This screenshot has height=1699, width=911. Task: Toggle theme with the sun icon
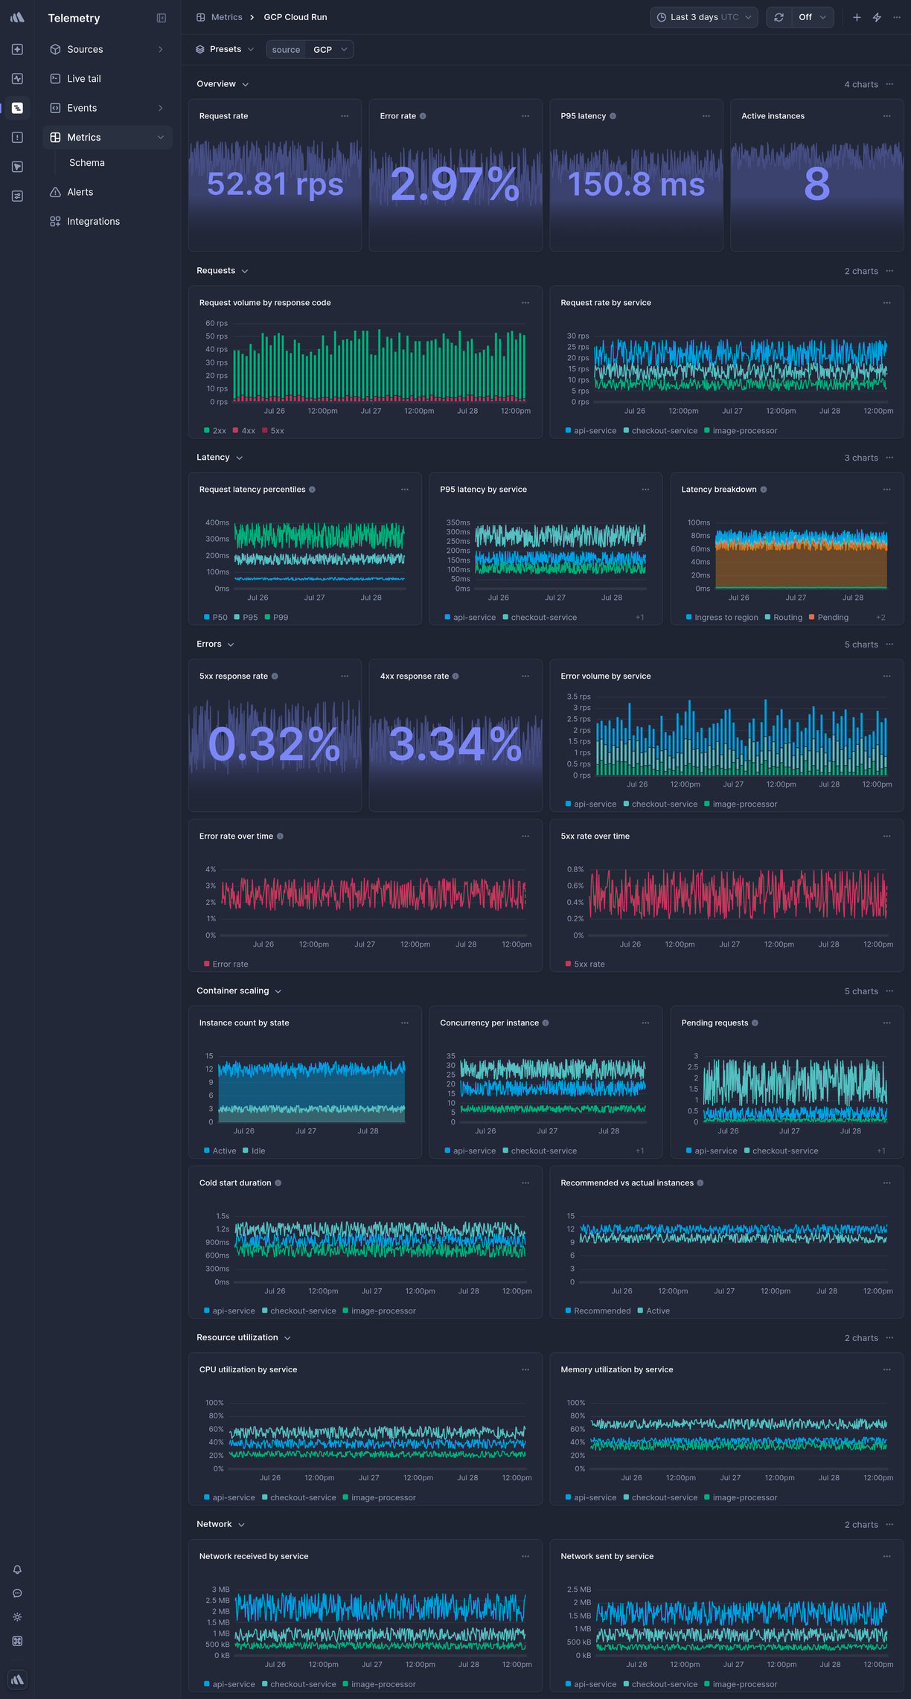(17, 1617)
